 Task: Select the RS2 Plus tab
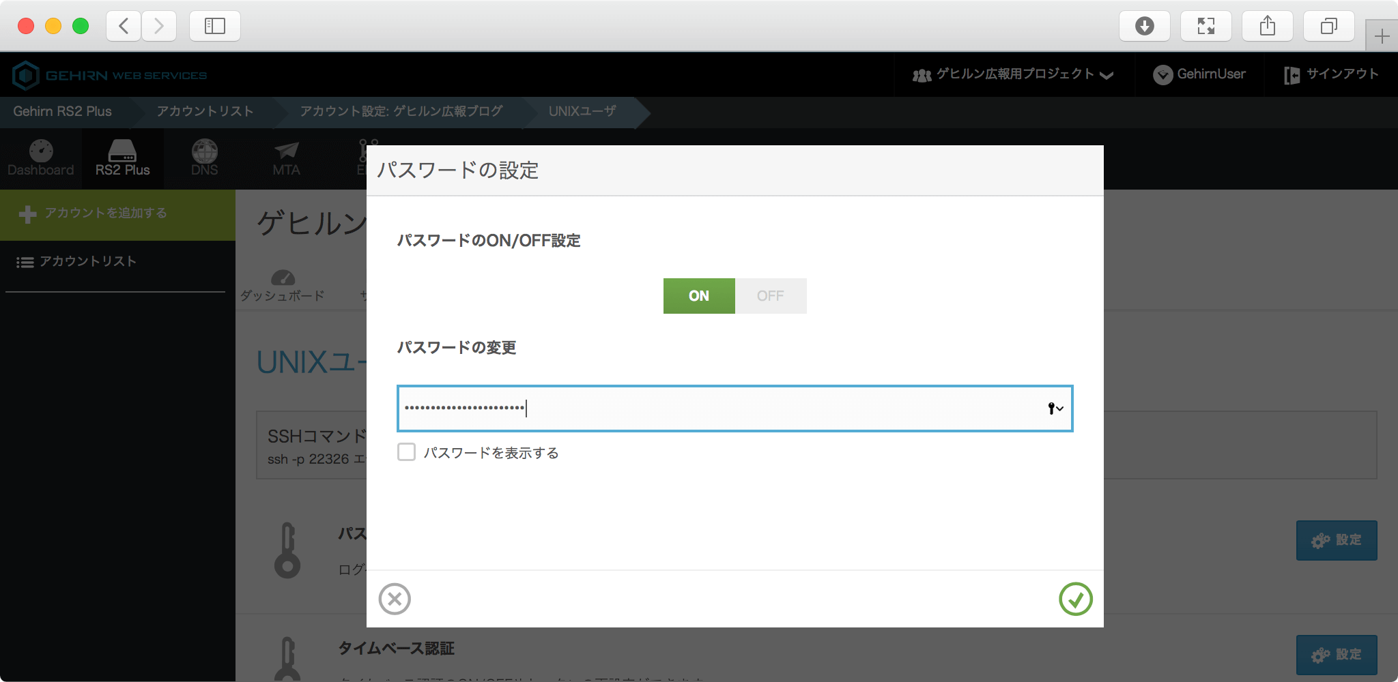[123, 158]
